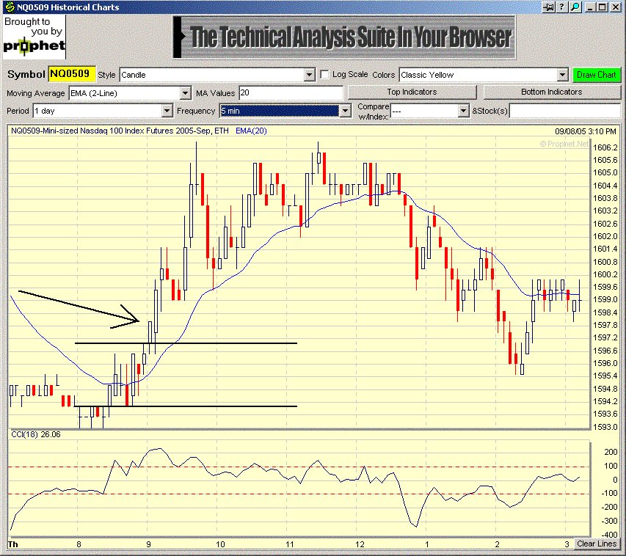Focus the Symbol field NQ0509
This screenshot has width=626, height=556.
click(x=72, y=74)
